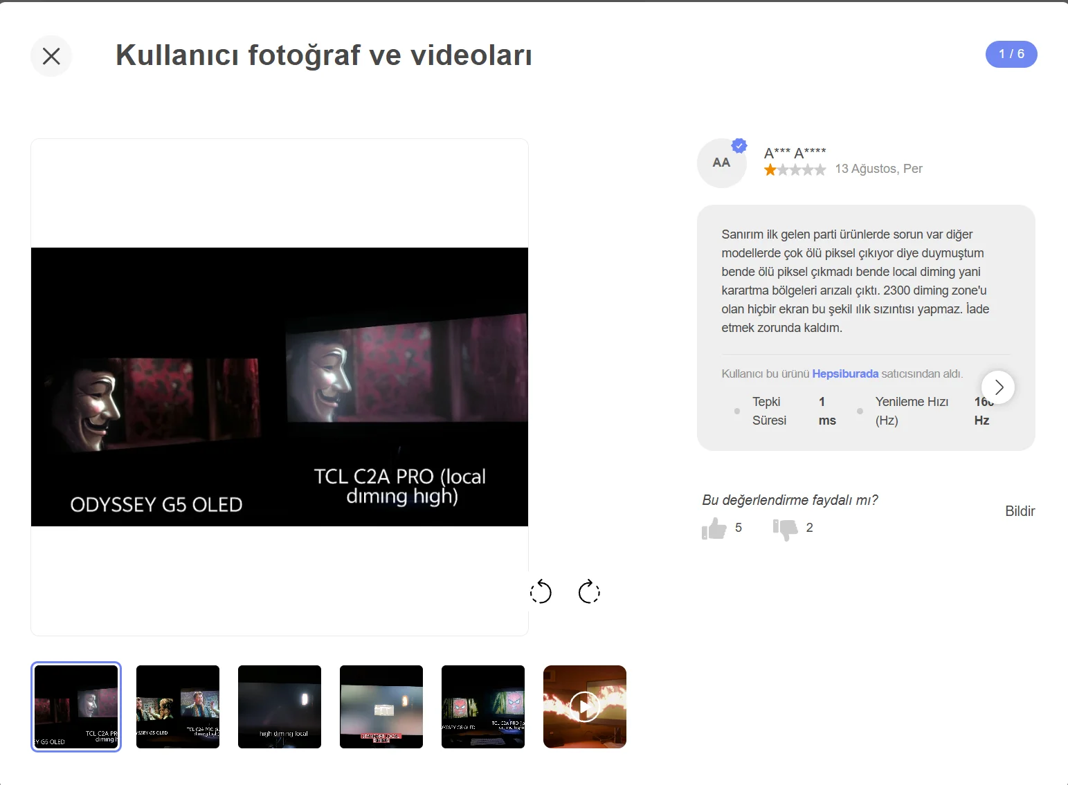Open fifth thumbnail with Spider-Man comparison
Screen dimensions: 1068x785
[x=483, y=707]
